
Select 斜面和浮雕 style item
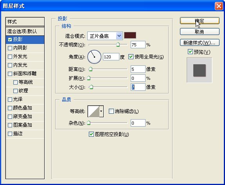point(25,74)
